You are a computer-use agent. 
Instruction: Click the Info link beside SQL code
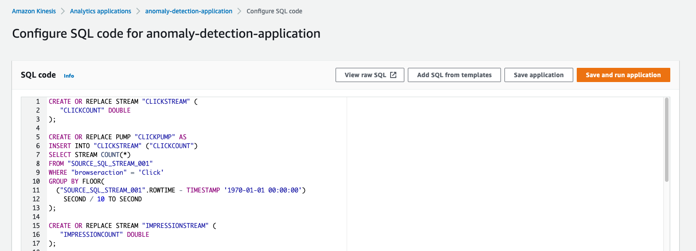point(69,76)
